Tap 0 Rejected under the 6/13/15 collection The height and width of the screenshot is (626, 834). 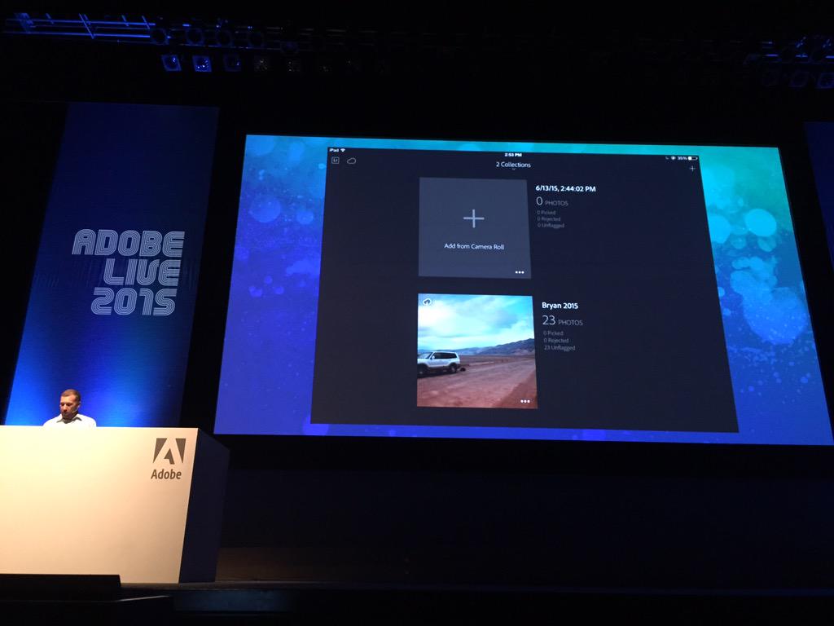(549, 218)
